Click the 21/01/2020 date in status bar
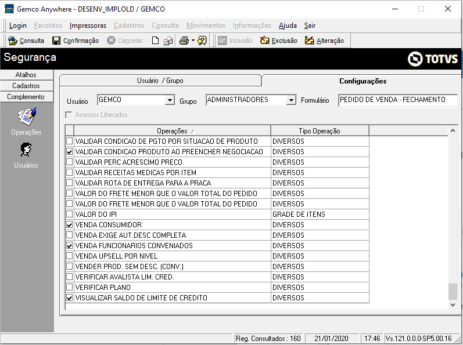The image size is (463, 345). coord(331,339)
